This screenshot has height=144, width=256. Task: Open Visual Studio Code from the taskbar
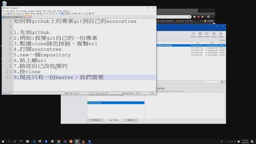pos(34,141)
